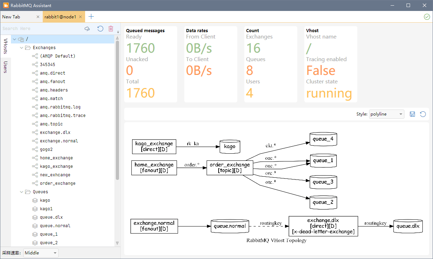Click the amq.direct exchange icon
The image size is (433, 259).
point(35,73)
